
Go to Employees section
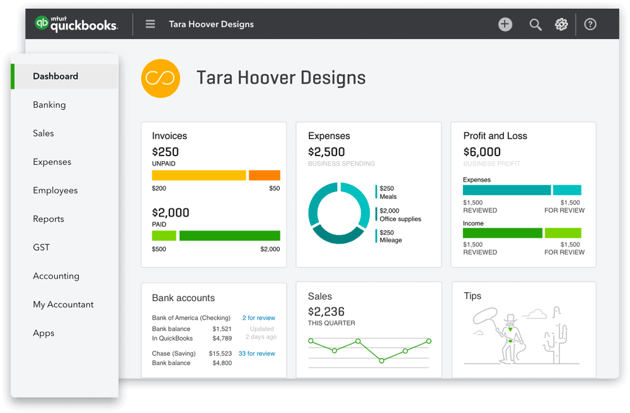click(55, 191)
